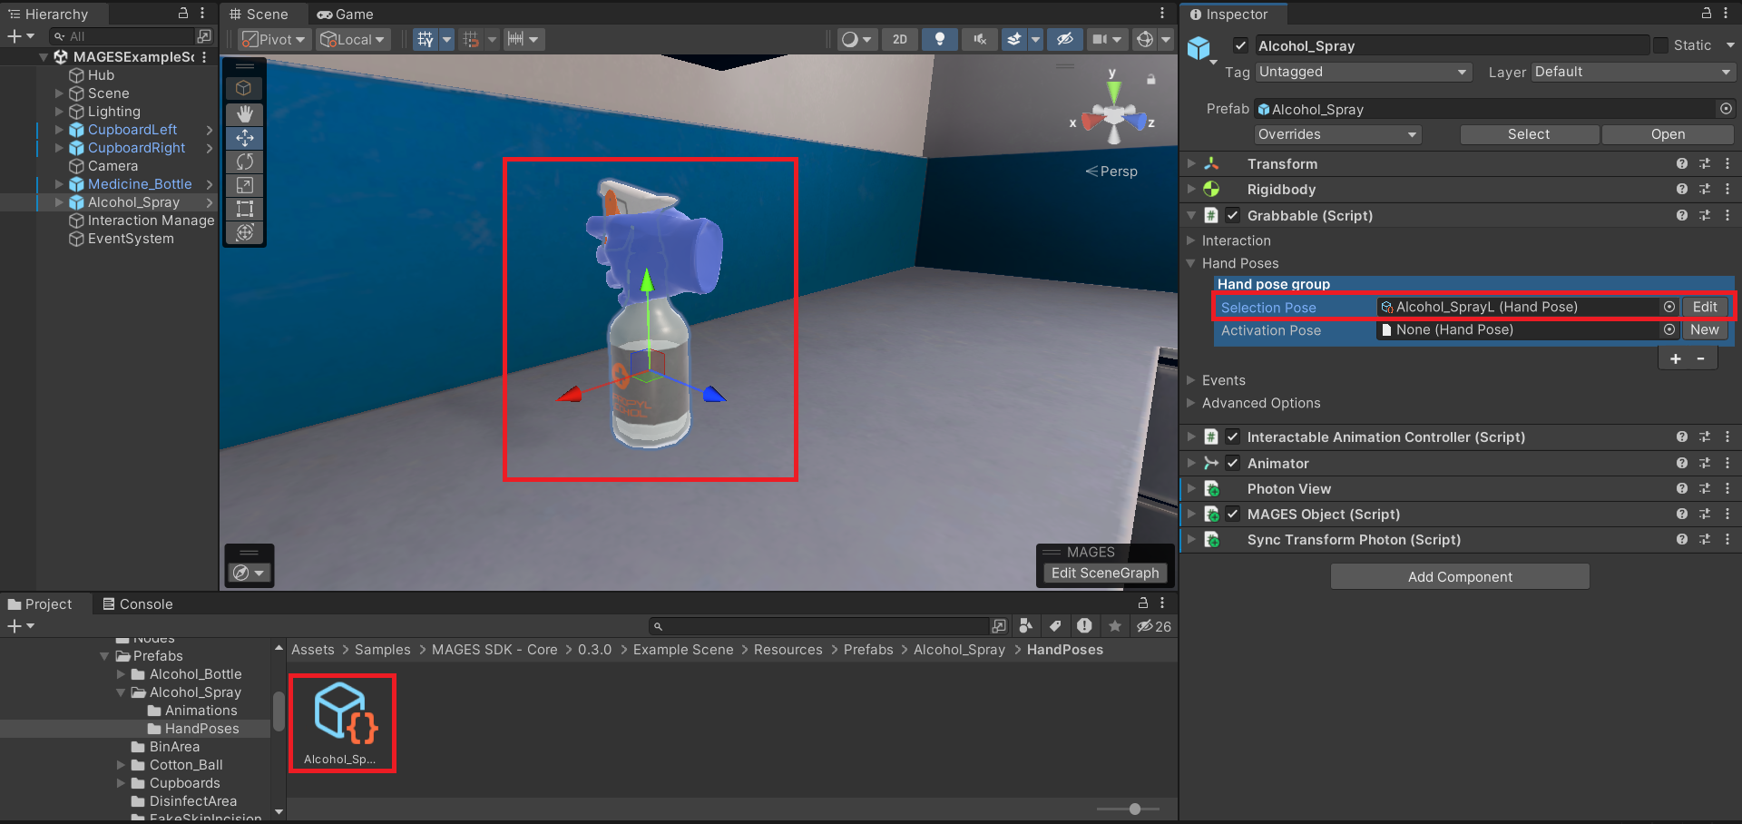Viewport: 1742px width, 824px height.
Task: Open the Tag dropdown
Action: [1362, 72]
